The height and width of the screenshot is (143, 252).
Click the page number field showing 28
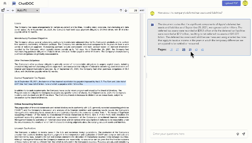coord(134,10)
